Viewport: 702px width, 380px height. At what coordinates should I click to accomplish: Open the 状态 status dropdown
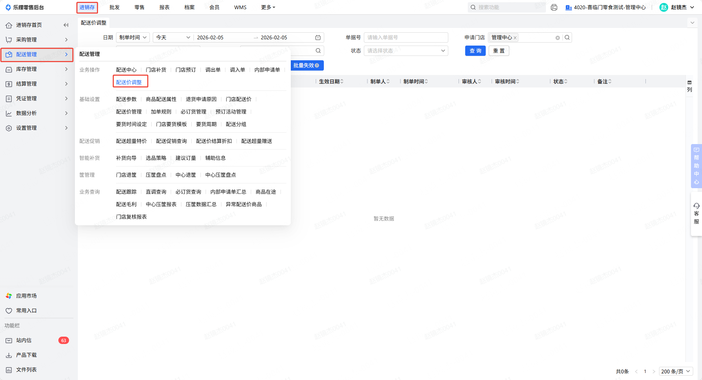(x=406, y=51)
